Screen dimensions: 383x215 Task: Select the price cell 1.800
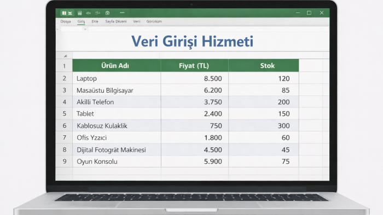point(194,138)
